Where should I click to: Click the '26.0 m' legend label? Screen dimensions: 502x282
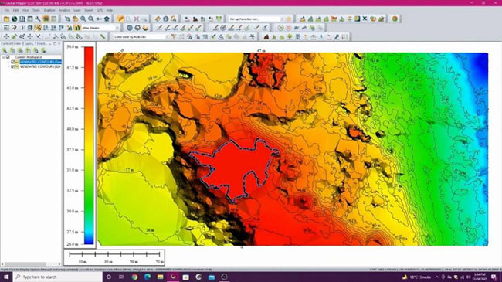(73, 244)
